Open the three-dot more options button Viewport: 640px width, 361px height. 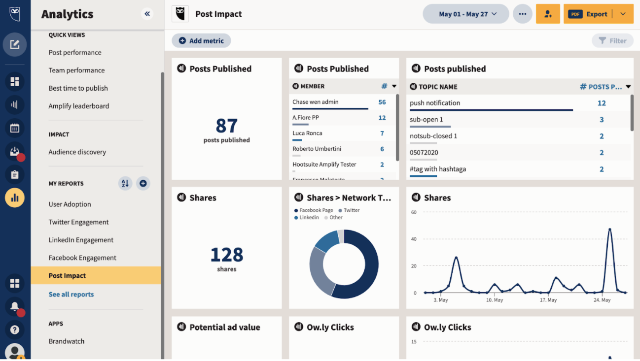pos(523,14)
